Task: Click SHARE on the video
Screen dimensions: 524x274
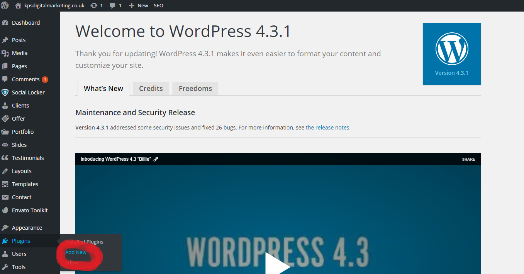Action: 468,159
